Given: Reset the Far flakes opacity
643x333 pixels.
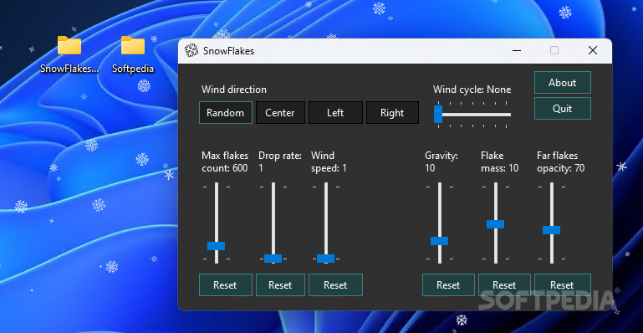Looking at the screenshot, I should point(562,285).
